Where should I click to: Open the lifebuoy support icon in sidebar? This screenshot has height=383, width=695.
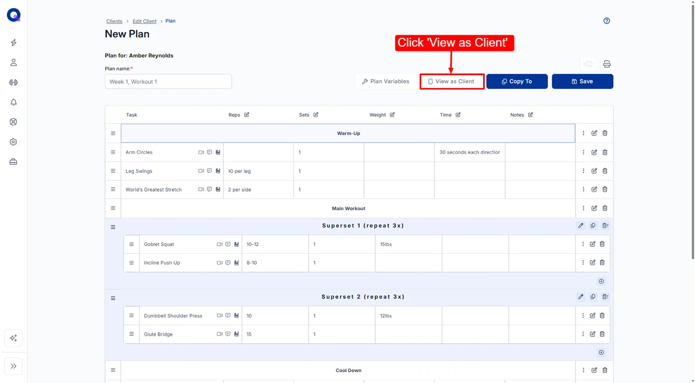[13, 122]
